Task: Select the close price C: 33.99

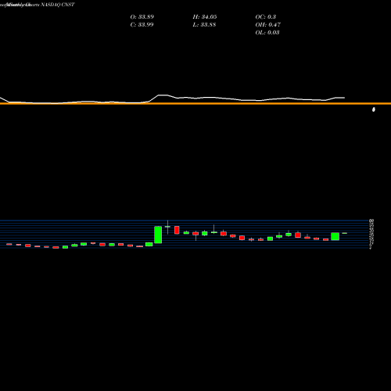Action: pyautogui.click(x=142, y=25)
